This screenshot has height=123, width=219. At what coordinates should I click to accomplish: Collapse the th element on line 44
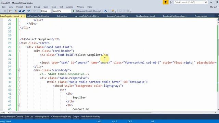click(x=18, y=106)
